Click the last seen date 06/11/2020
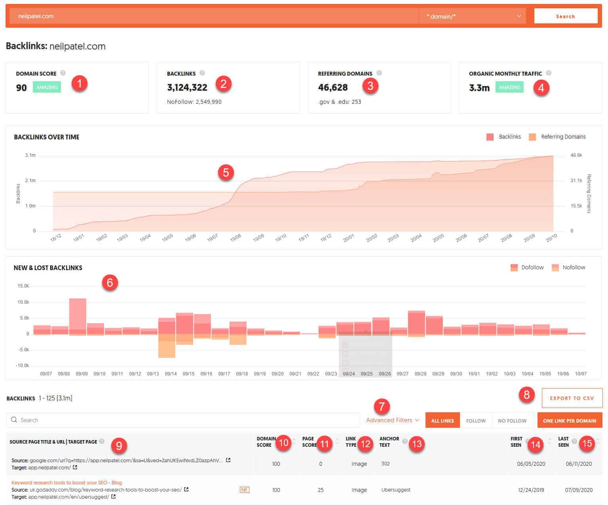Viewport: 608px width, 505px height. click(x=579, y=464)
